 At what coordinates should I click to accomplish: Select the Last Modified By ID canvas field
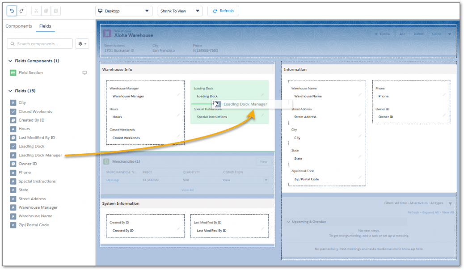229,227
